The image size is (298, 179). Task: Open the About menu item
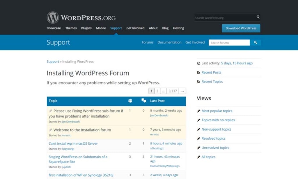[153, 28]
